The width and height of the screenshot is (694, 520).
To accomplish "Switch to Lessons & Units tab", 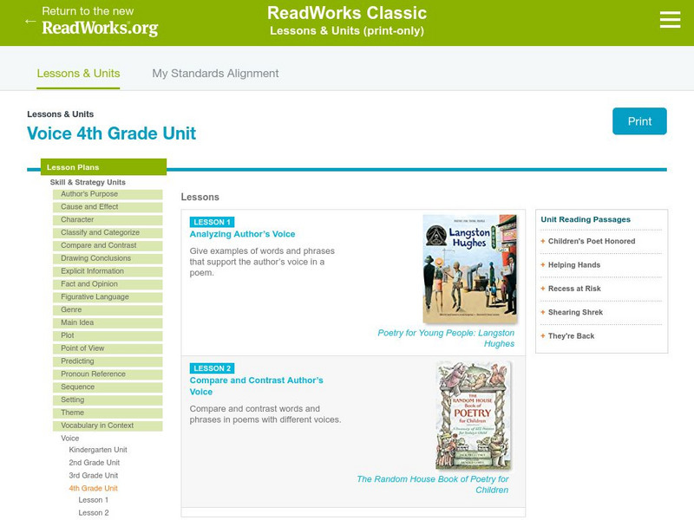I will [x=78, y=74].
